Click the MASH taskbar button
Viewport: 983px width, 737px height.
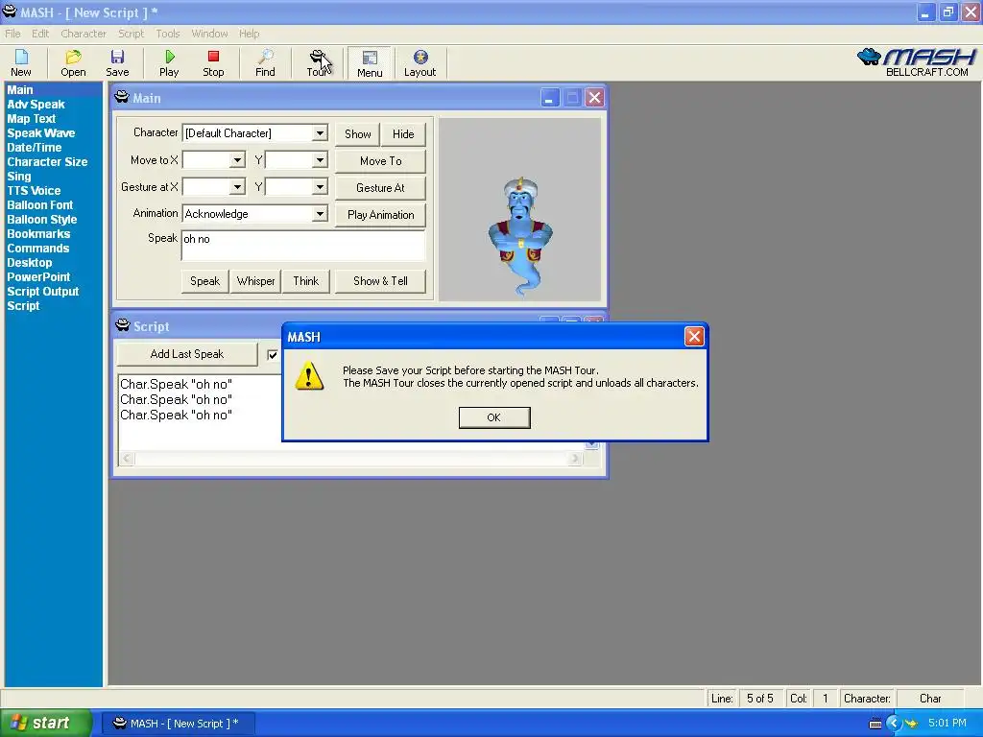(177, 724)
